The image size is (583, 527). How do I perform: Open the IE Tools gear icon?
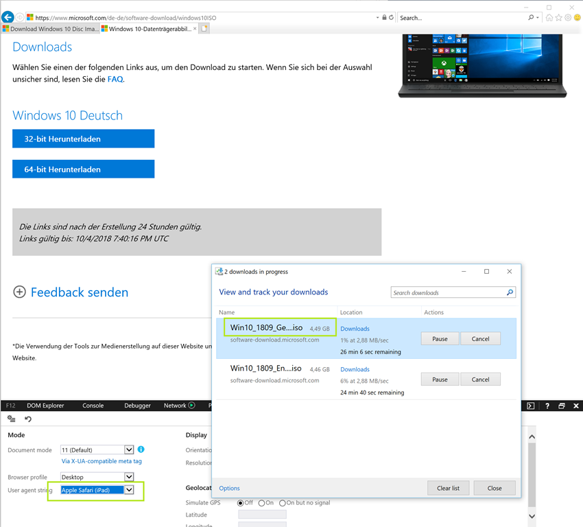coord(568,17)
